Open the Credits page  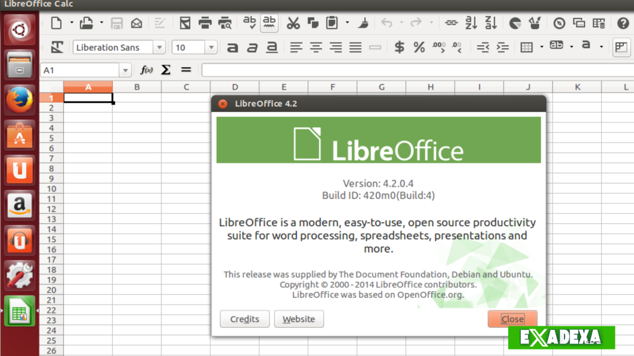pyautogui.click(x=245, y=319)
